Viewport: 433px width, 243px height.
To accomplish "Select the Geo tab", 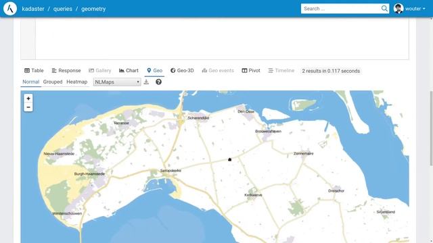I will point(155,70).
